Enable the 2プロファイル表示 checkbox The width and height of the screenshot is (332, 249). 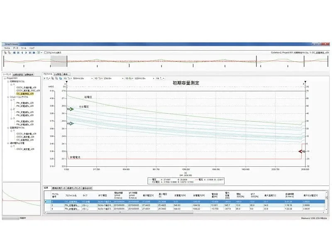click(x=46, y=53)
